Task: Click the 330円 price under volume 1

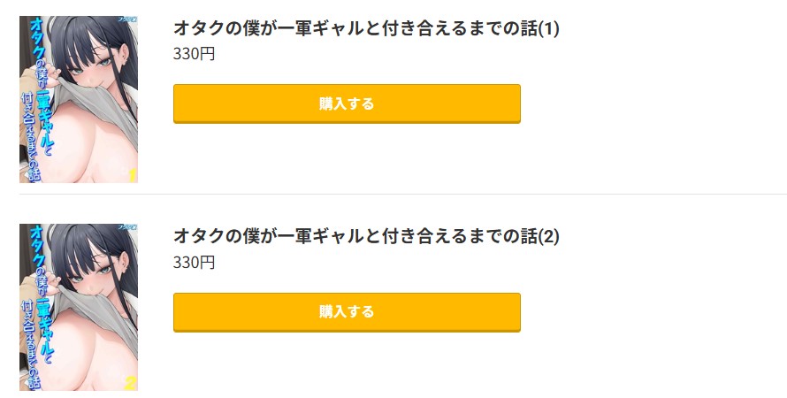Action: [x=194, y=54]
